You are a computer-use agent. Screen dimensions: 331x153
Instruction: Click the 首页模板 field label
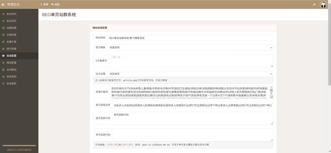pyautogui.click(x=101, y=48)
